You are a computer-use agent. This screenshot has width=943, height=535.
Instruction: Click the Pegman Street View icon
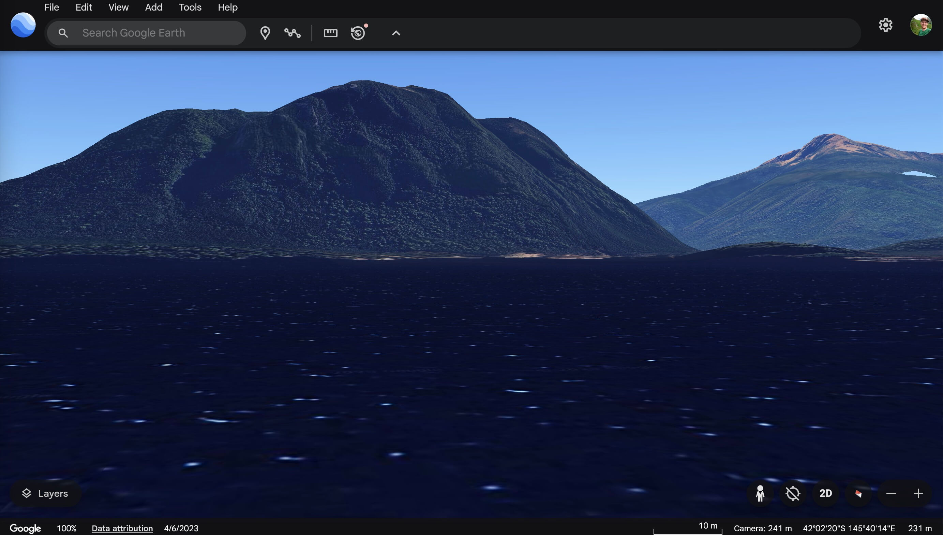coord(760,493)
